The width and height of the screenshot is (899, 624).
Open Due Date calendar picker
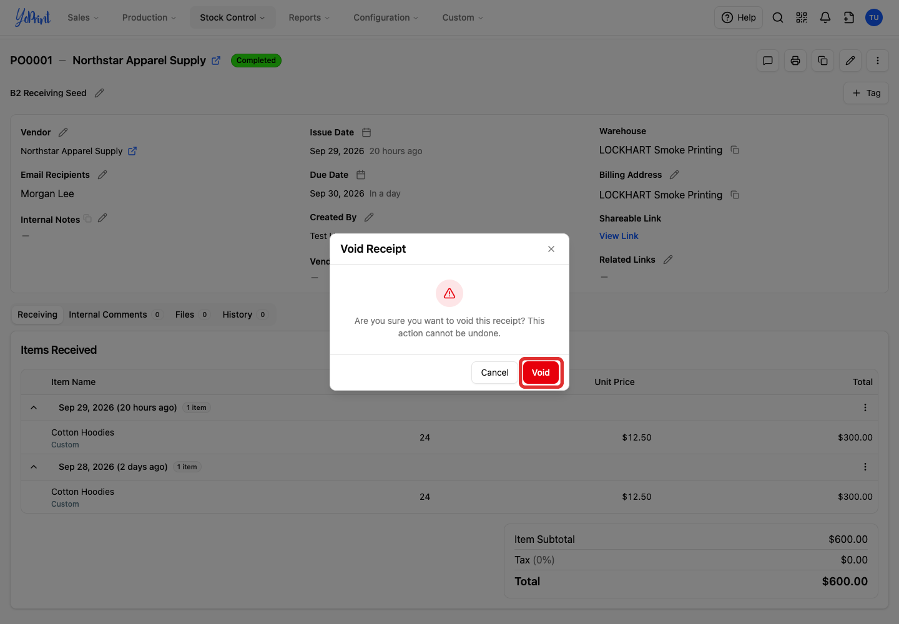(x=361, y=175)
